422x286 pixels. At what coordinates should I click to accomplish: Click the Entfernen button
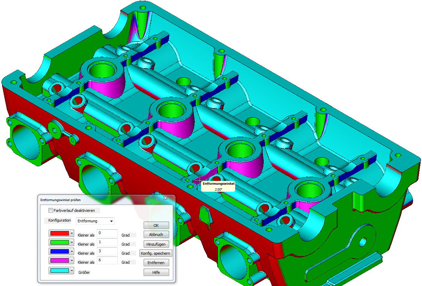156,262
